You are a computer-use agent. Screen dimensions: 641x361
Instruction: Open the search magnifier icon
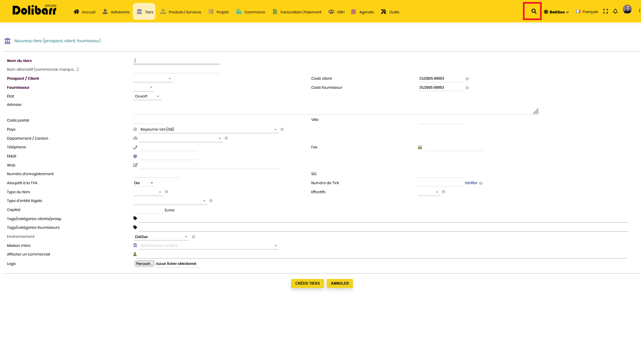(x=534, y=11)
